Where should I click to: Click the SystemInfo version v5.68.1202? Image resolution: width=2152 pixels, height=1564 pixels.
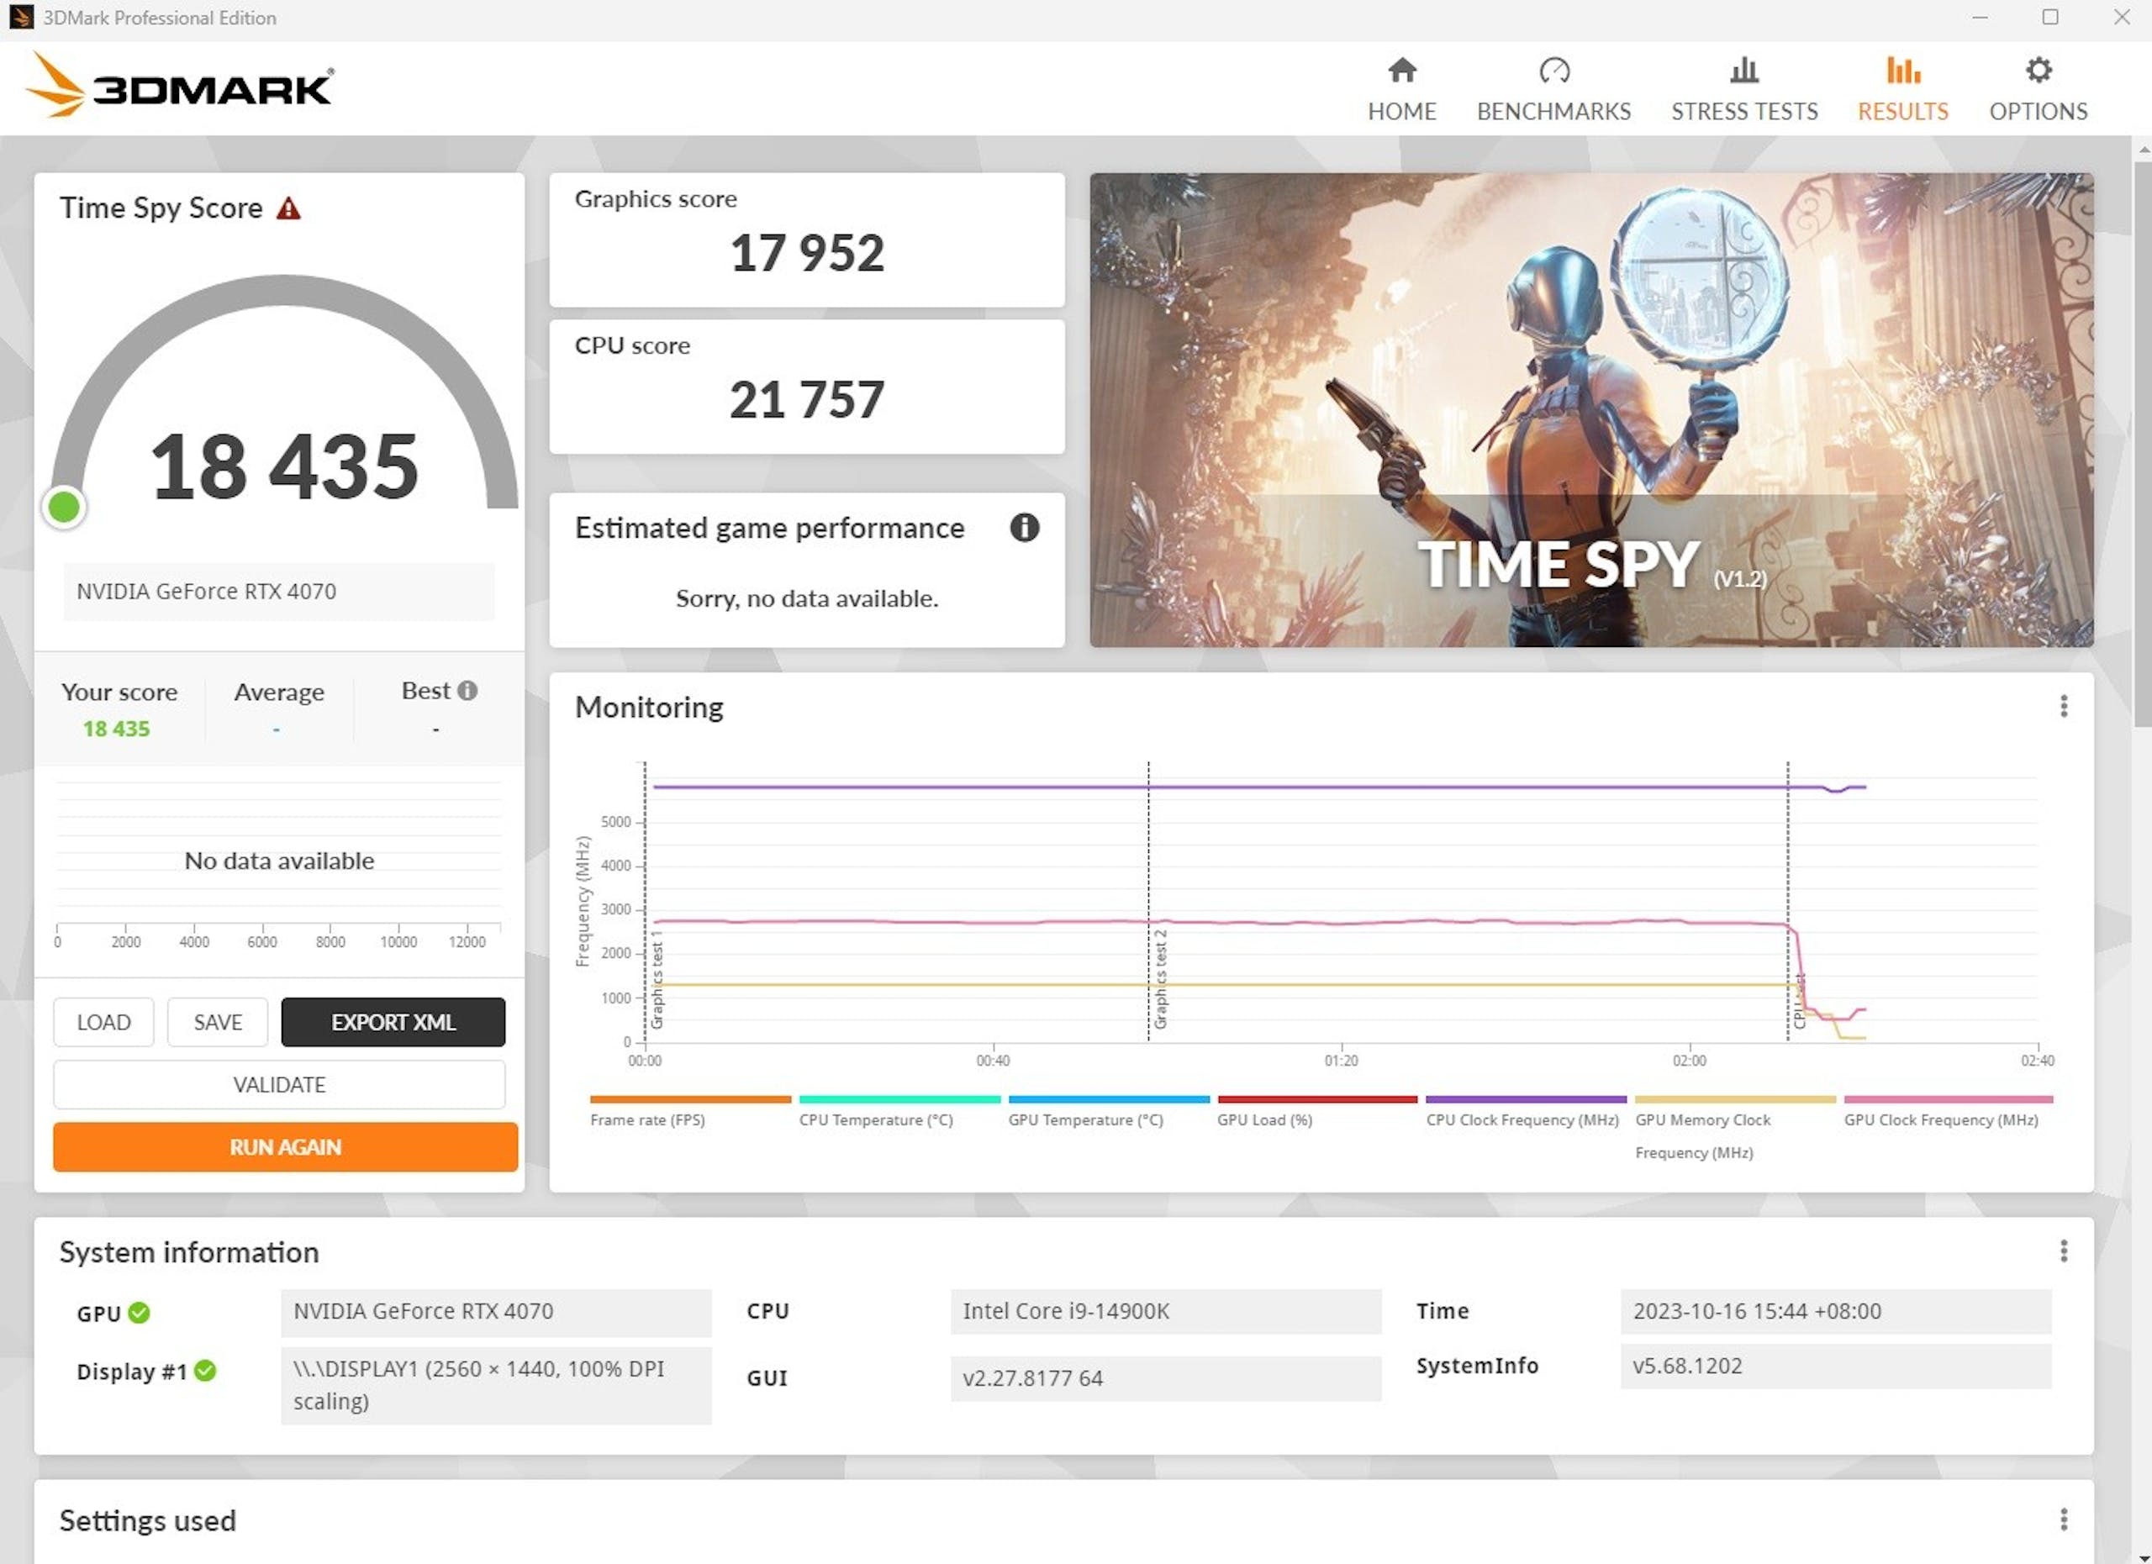tap(1835, 1367)
